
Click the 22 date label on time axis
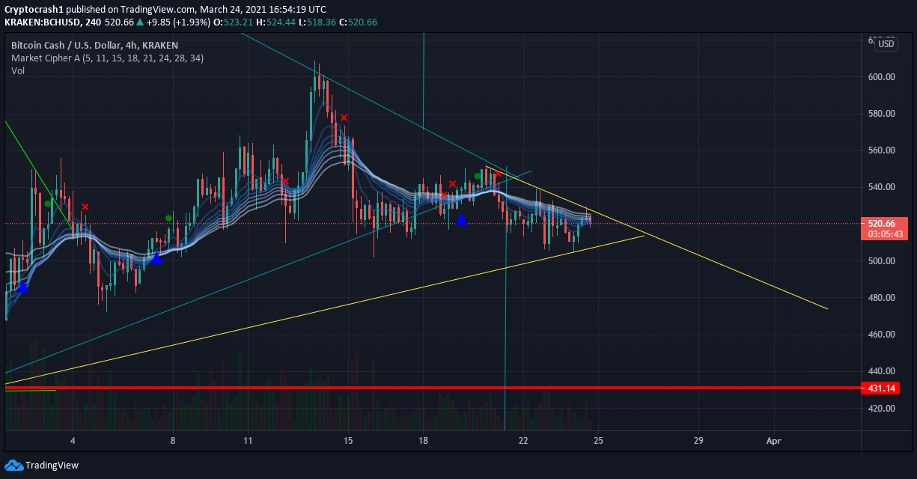(523, 442)
